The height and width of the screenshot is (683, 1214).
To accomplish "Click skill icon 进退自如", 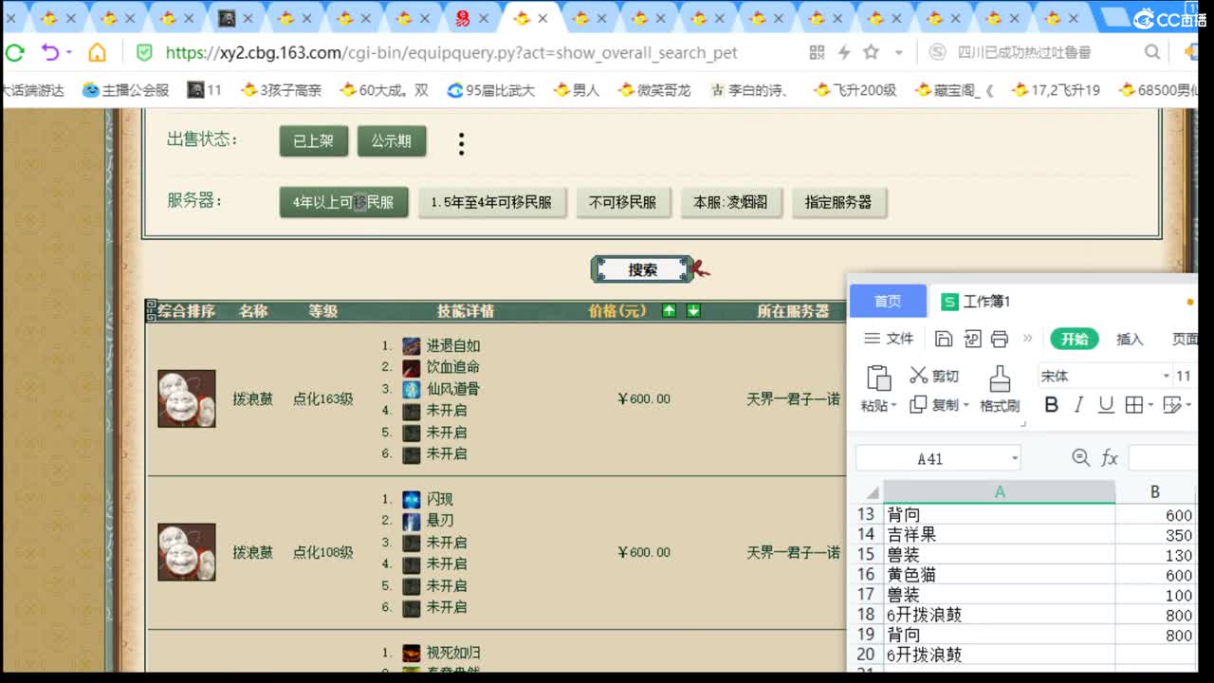I will pyautogui.click(x=411, y=345).
